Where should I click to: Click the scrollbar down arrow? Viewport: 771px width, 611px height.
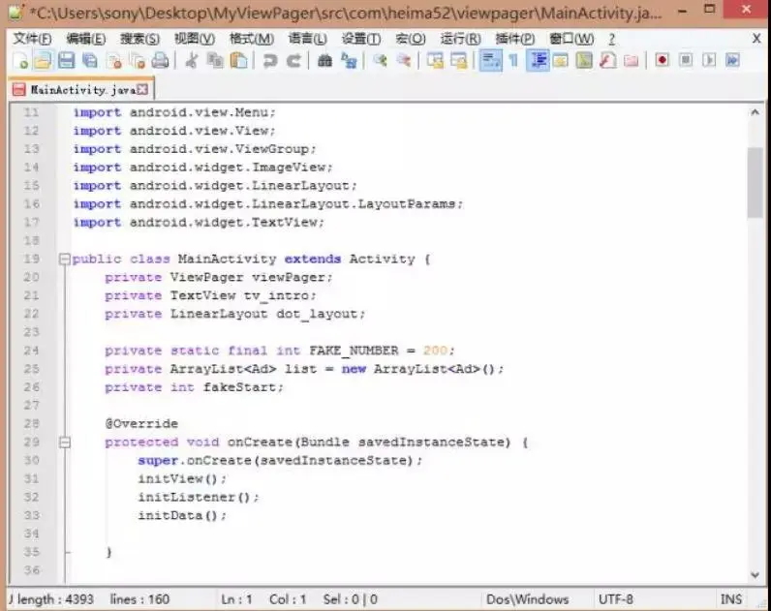[x=756, y=574]
